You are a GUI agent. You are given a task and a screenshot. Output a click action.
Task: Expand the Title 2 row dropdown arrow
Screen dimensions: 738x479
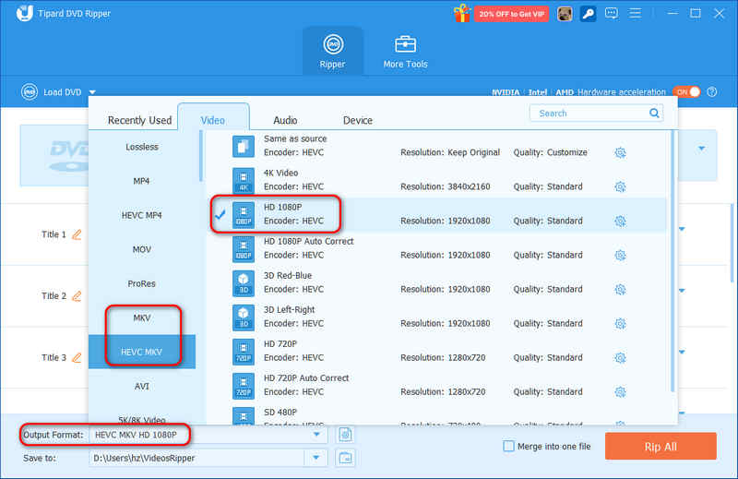point(682,291)
